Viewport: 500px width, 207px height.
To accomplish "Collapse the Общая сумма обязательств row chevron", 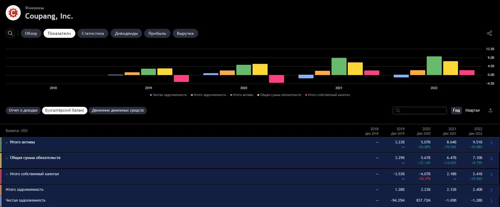I will 7,158.
